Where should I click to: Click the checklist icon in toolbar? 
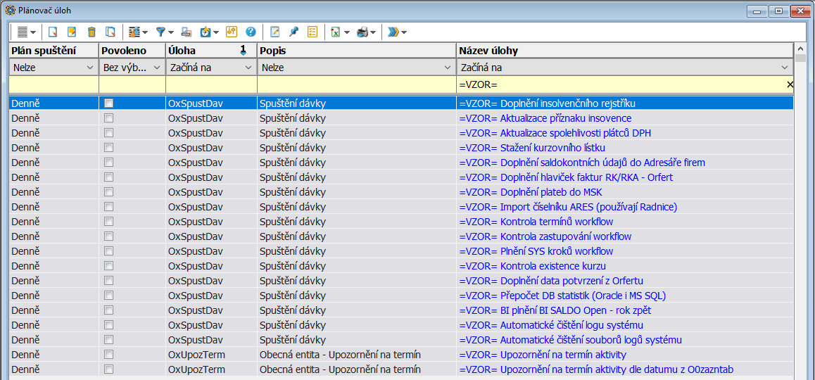312,32
